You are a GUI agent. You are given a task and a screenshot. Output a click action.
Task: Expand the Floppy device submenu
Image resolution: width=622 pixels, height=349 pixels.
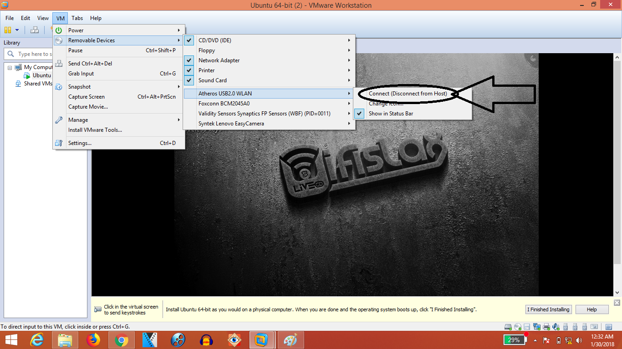(x=269, y=50)
